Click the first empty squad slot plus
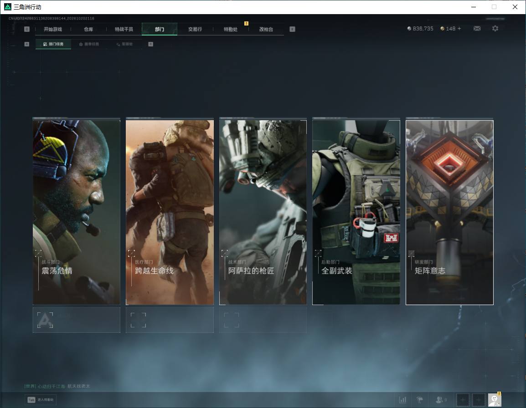Screen dimensions: 526x408 pyautogui.click(x=463, y=400)
